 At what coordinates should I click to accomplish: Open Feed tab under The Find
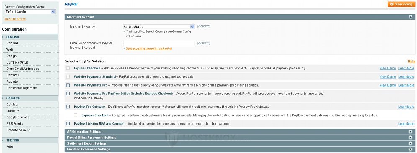30,147
